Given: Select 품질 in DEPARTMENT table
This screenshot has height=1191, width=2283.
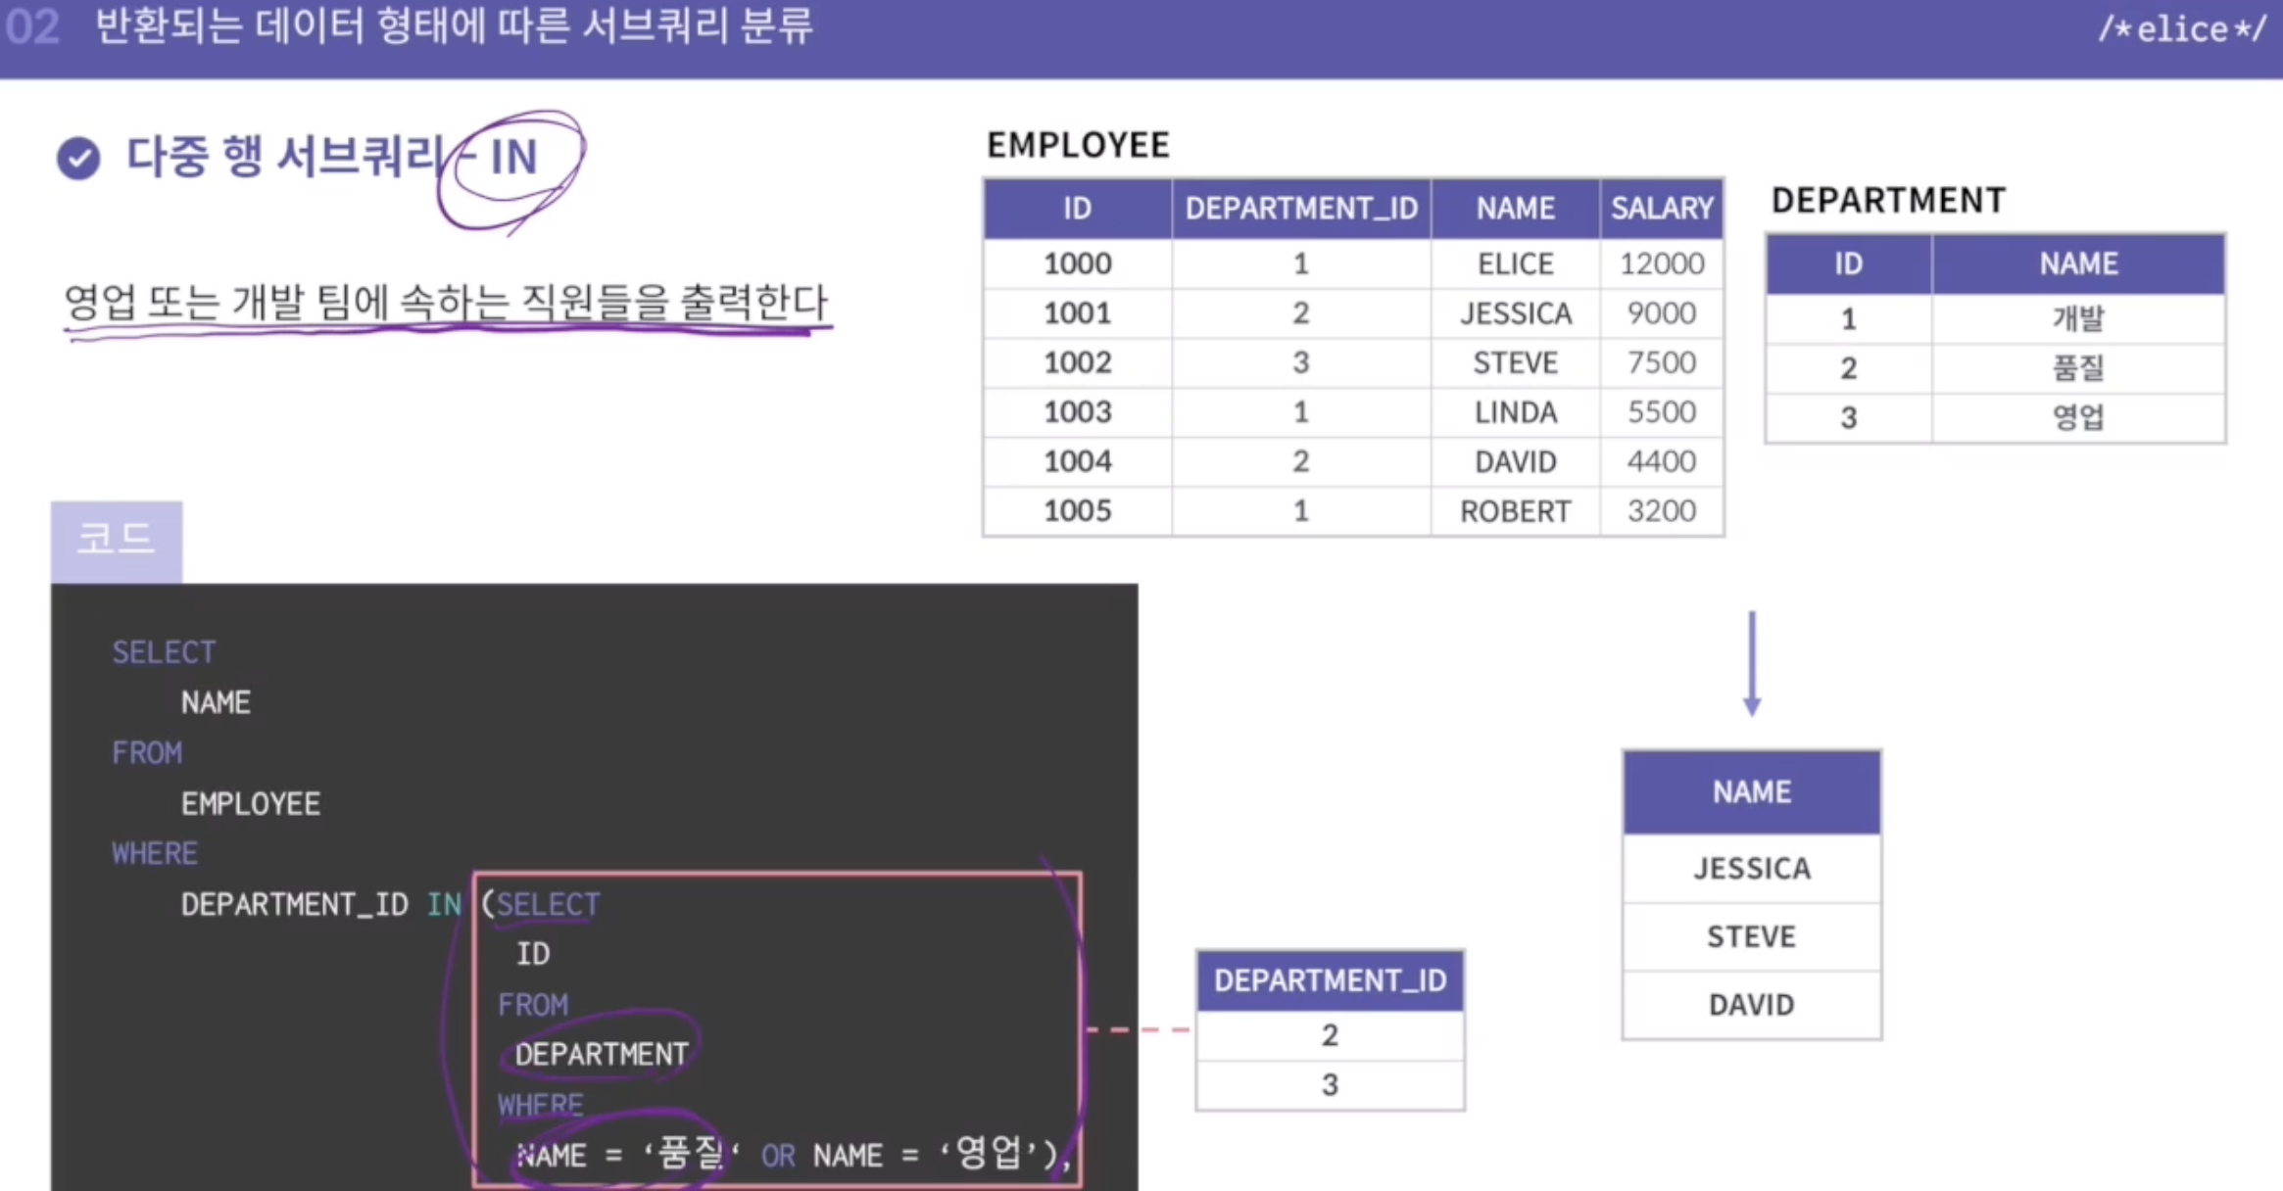Looking at the screenshot, I should pos(2078,368).
